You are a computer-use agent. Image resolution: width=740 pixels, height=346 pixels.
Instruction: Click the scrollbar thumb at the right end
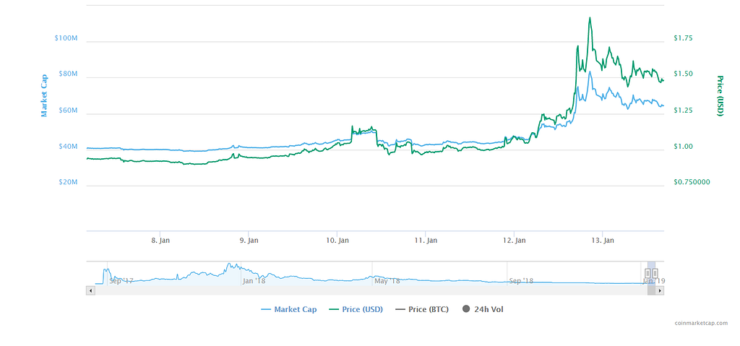pos(652,290)
